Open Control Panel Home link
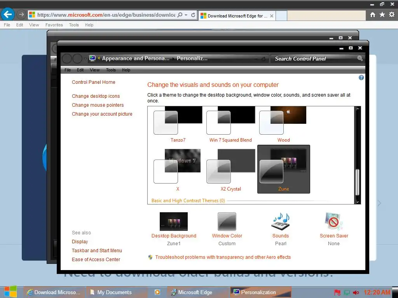 (x=93, y=82)
